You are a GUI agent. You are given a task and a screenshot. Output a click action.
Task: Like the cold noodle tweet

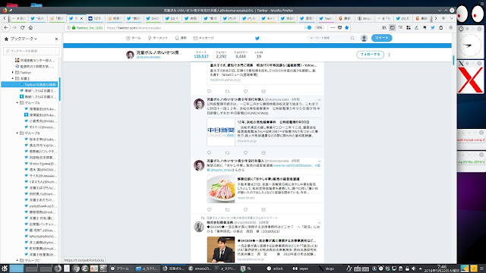tap(245, 210)
